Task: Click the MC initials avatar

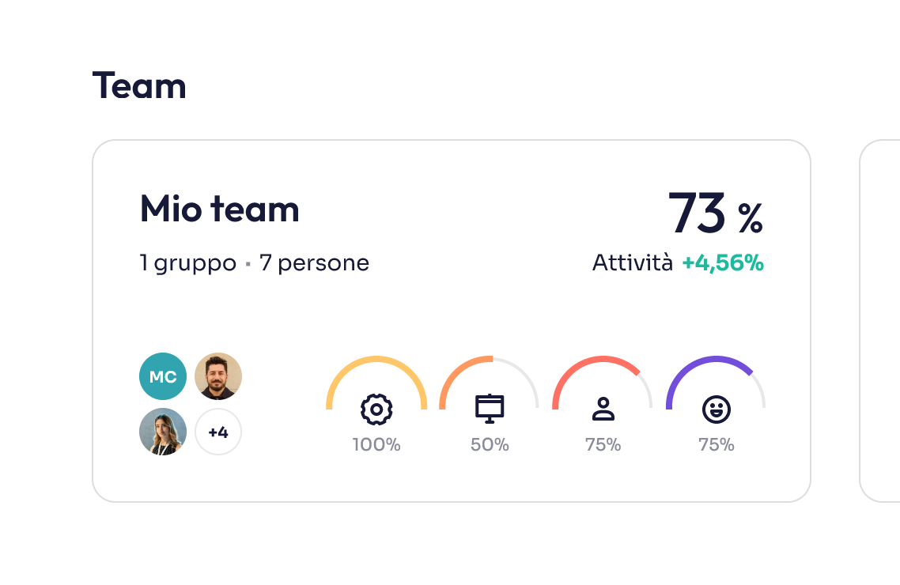Action: 163,376
